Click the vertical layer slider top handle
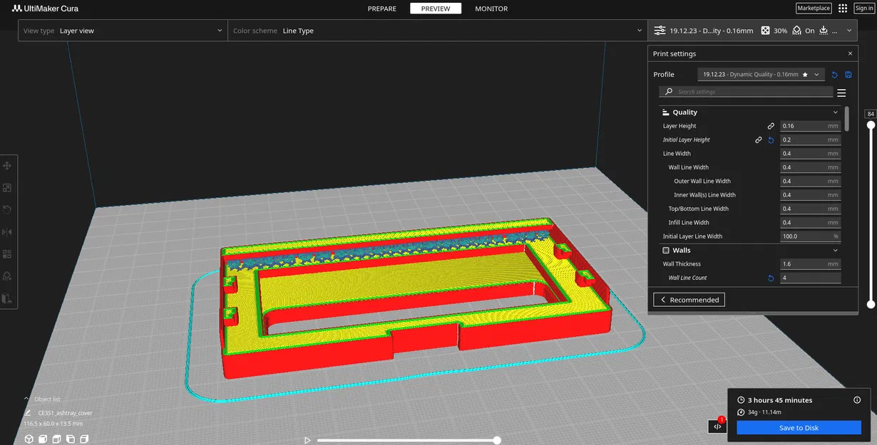The height and width of the screenshot is (445, 877). [871, 125]
